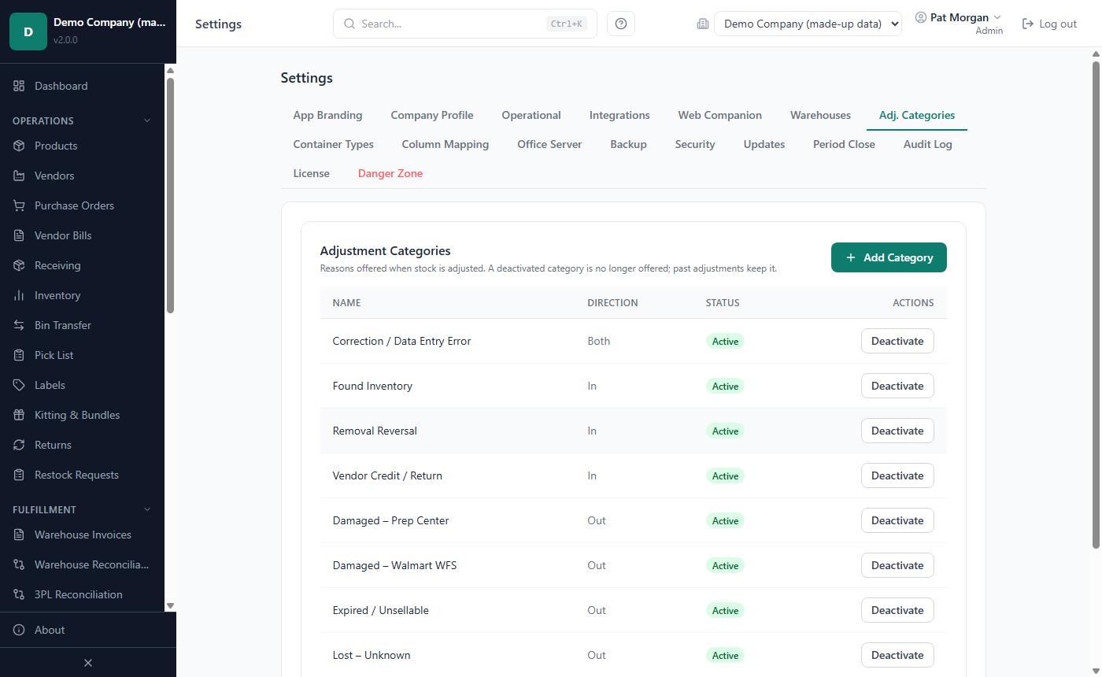Open the Audit Log tab
Image resolution: width=1102 pixels, height=677 pixels.
tap(927, 144)
